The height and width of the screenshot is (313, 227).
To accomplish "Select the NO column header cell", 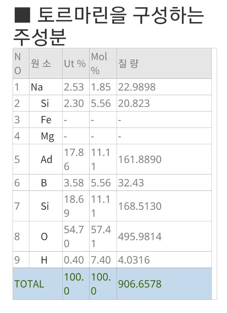I will (18, 64).
